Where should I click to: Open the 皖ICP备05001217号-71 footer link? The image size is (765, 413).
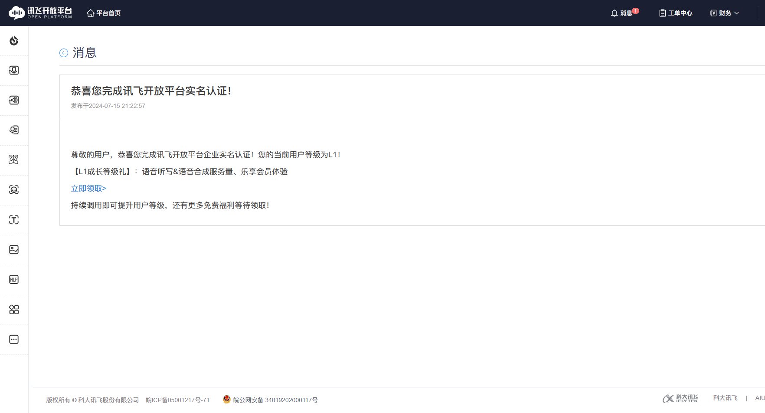click(x=177, y=400)
